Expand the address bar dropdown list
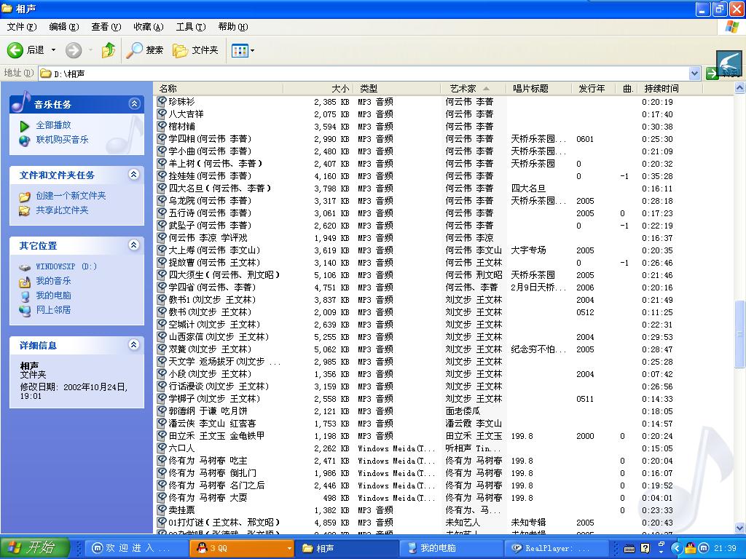 click(x=694, y=73)
